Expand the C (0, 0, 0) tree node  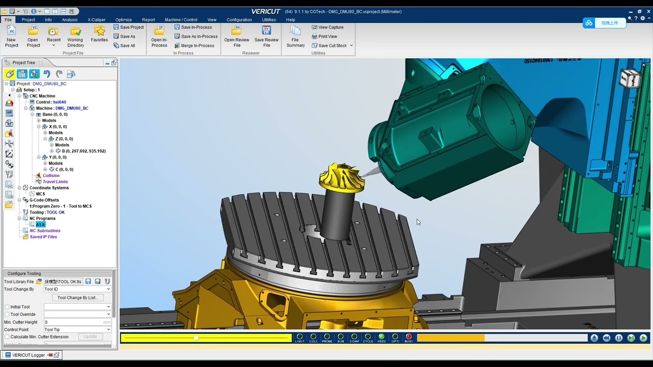tap(45, 169)
